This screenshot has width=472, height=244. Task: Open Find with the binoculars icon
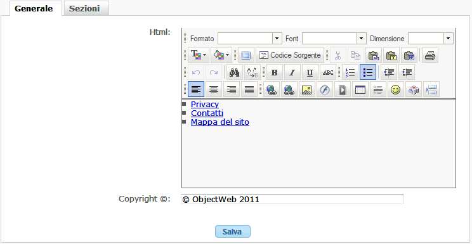tap(235, 72)
